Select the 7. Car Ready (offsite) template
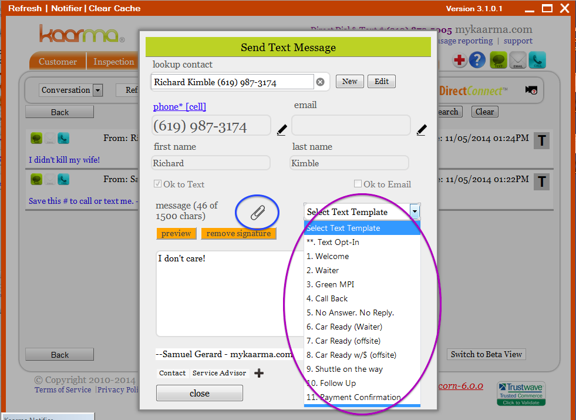Viewport: 576px width, 420px height. 362,341
